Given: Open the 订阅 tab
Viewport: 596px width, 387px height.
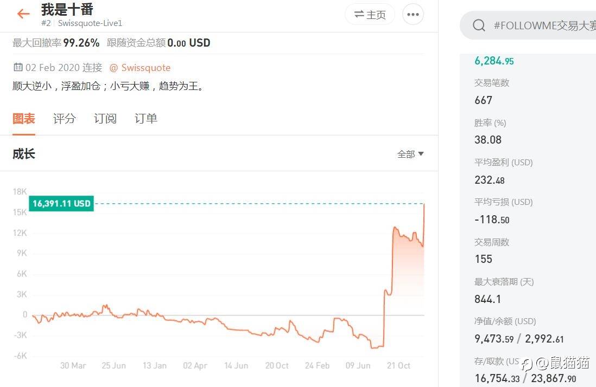Looking at the screenshot, I should pos(105,119).
